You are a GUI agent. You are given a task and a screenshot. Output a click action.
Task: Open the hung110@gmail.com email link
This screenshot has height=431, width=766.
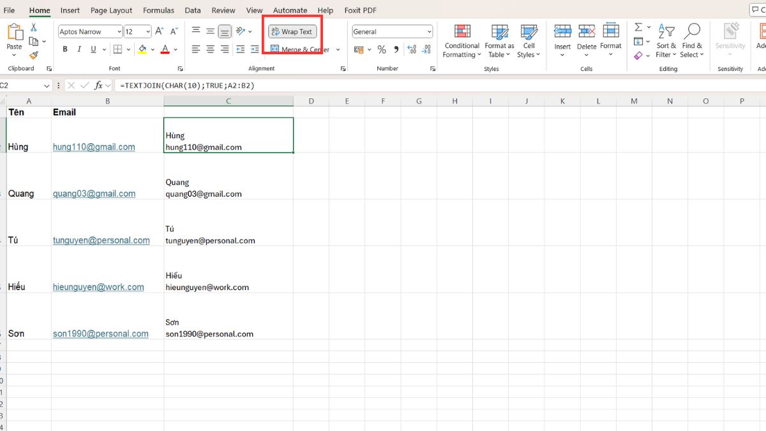point(94,147)
